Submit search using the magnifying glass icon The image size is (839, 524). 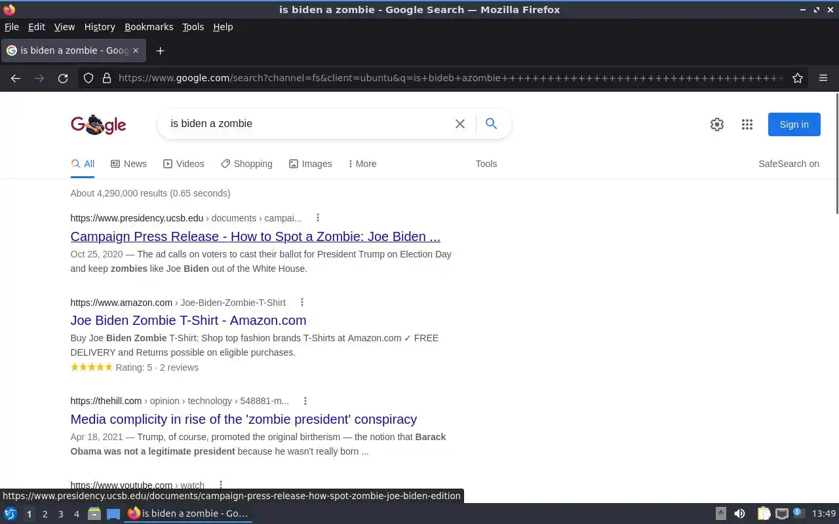coord(491,124)
